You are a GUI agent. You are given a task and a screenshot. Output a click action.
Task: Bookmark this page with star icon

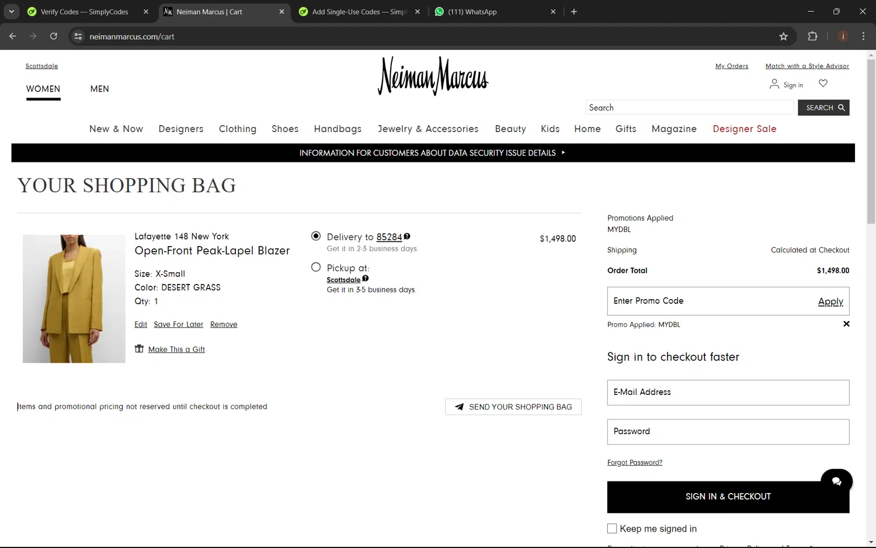click(783, 36)
